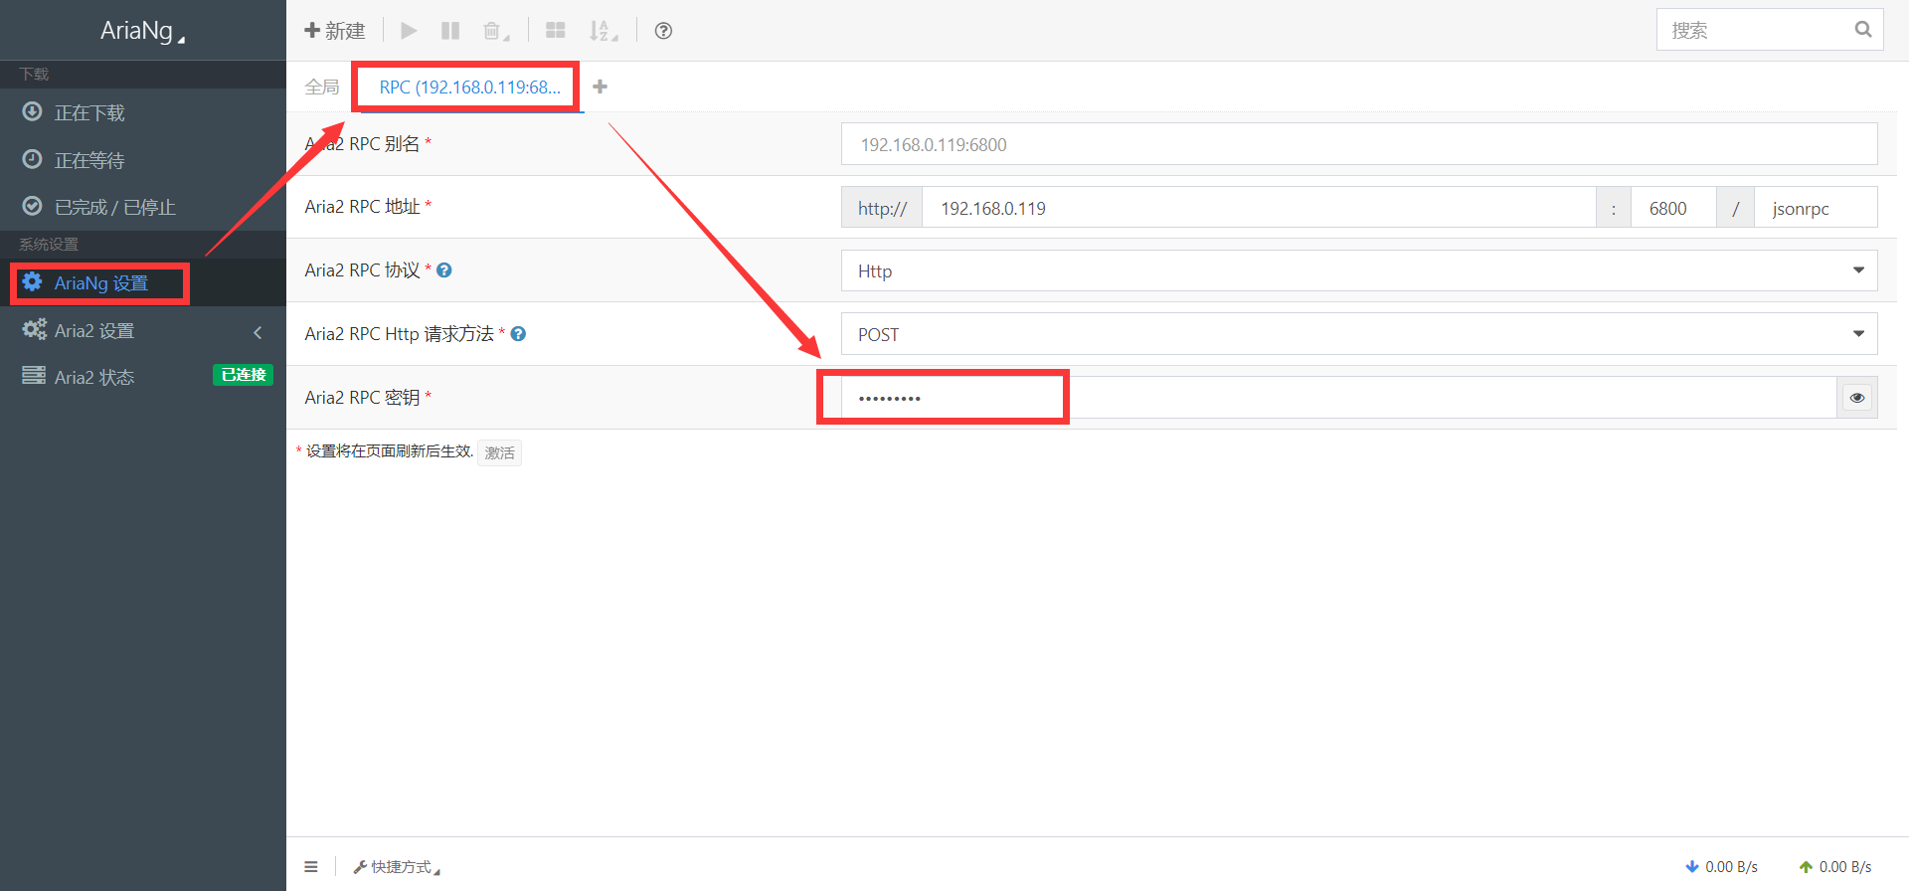Click the 已完成 checkmark circle icon
The width and height of the screenshot is (1909, 891).
tap(32, 206)
